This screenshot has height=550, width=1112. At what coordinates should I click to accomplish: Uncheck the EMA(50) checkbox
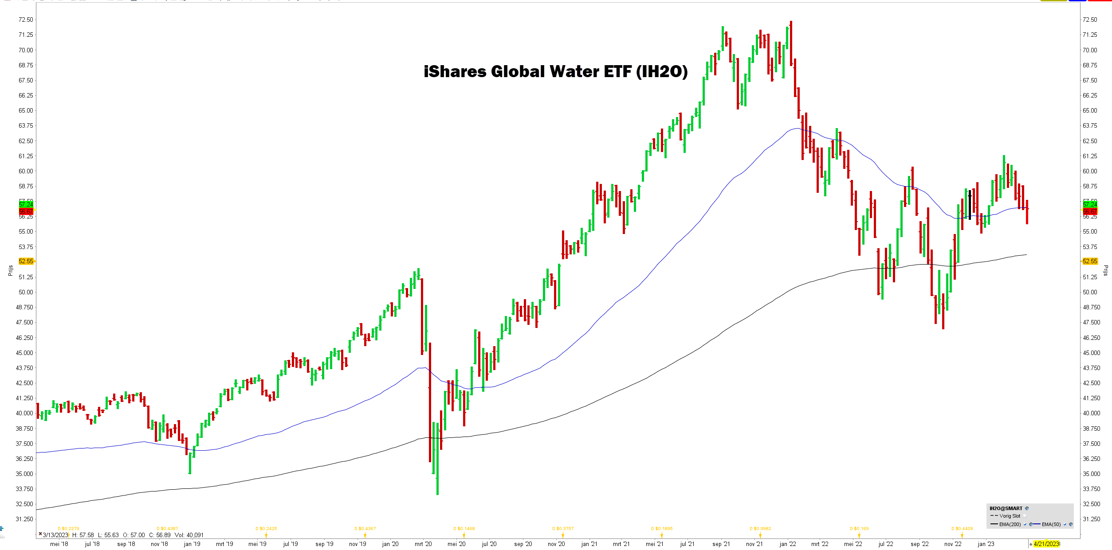[x=1065, y=524]
